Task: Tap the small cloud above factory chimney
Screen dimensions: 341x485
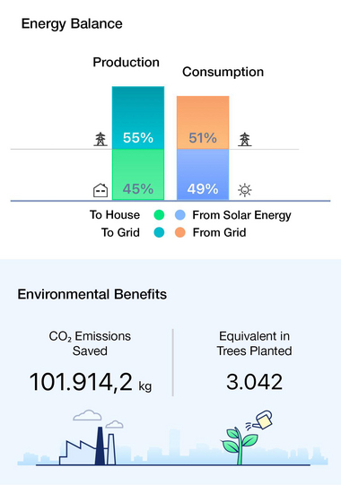Action: 114,424
